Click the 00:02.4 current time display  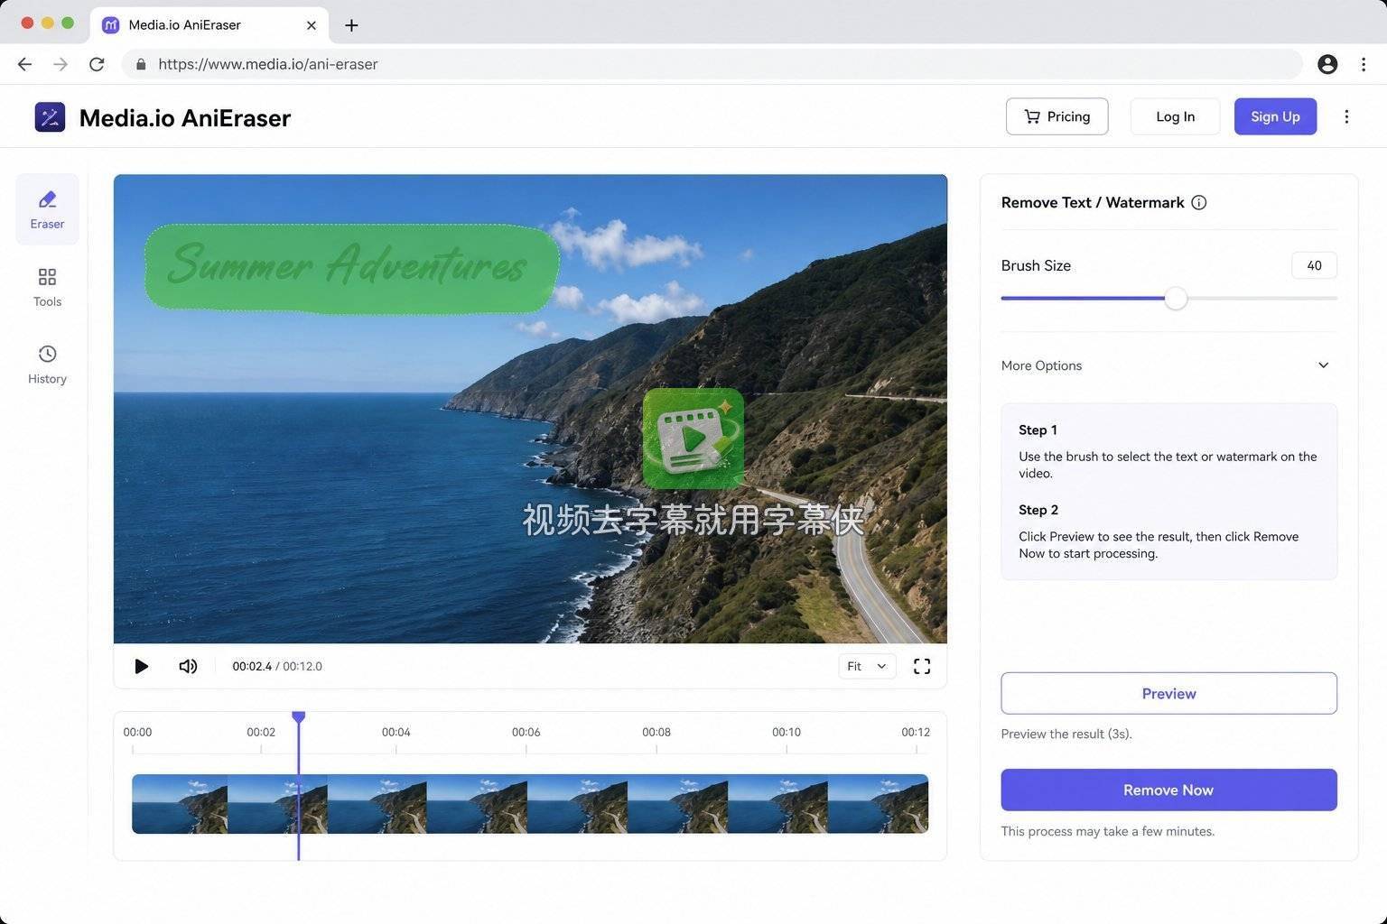pos(252,666)
